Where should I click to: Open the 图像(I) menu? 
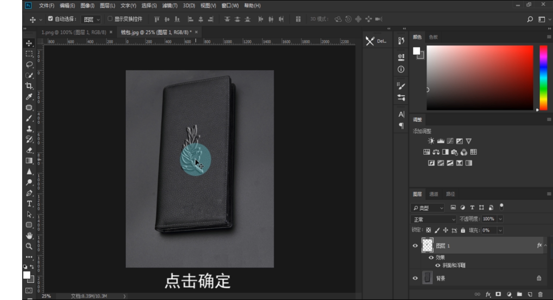click(x=88, y=6)
